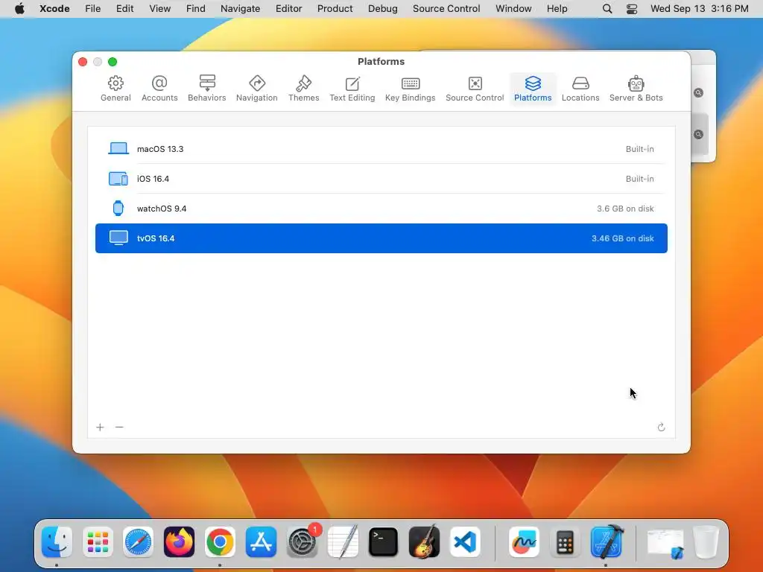
Task: Open the Source Control menu in menu bar
Action: pyautogui.click(x=446, y=9)
